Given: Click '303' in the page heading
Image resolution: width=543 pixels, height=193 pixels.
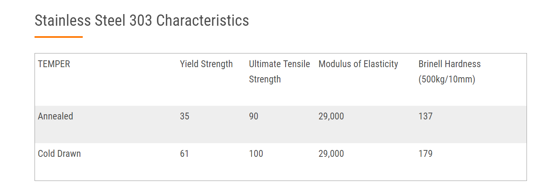Looking at the screenshot, I should click(141, 21).
